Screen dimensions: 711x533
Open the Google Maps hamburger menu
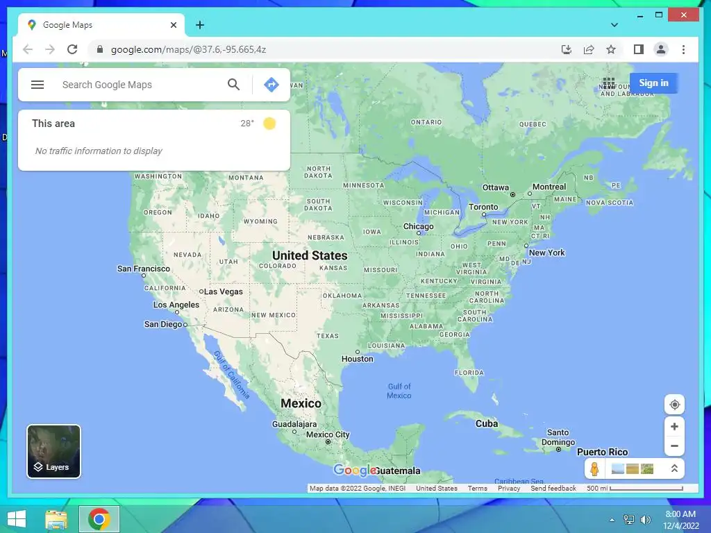(x=37, y=85)
